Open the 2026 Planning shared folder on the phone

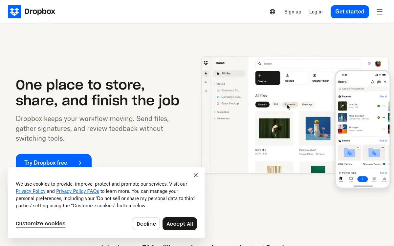click(x=349, y=153)
